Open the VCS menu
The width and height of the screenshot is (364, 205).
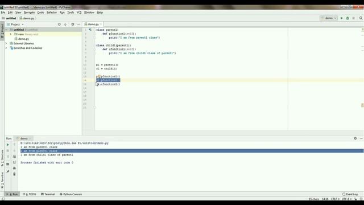point(79,13)
